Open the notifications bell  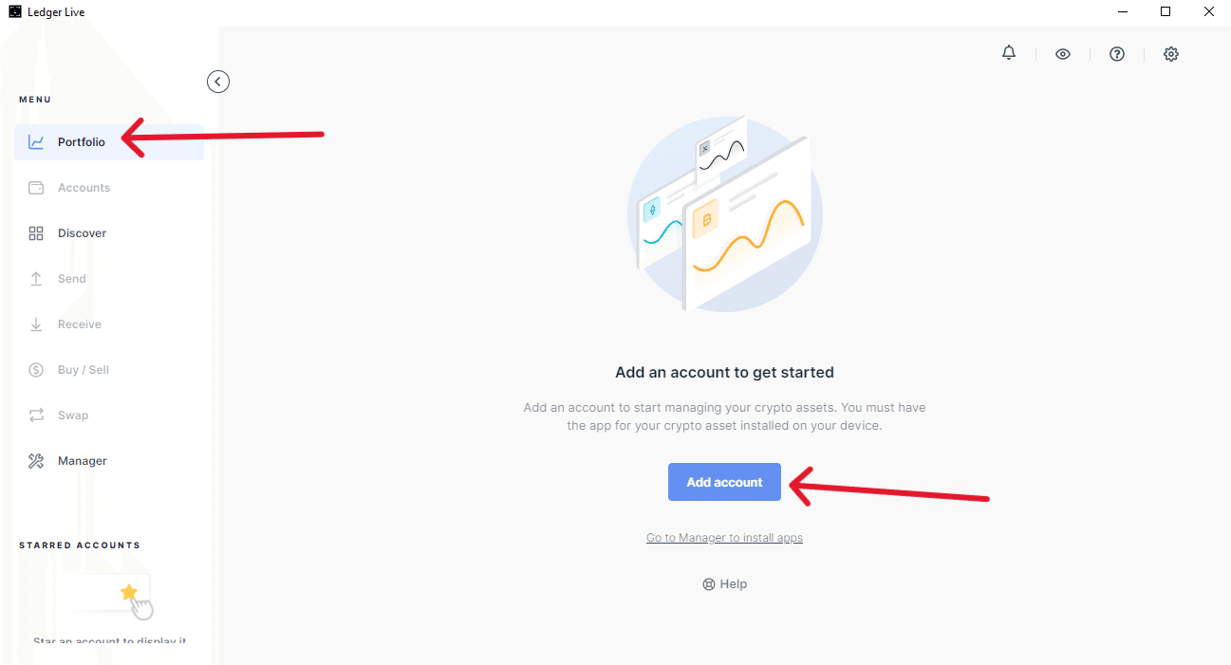coord(1009,54)
